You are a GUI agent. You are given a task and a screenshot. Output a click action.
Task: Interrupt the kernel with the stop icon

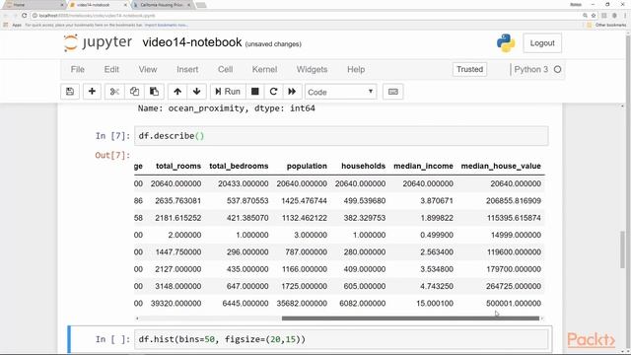pos(254,92)
